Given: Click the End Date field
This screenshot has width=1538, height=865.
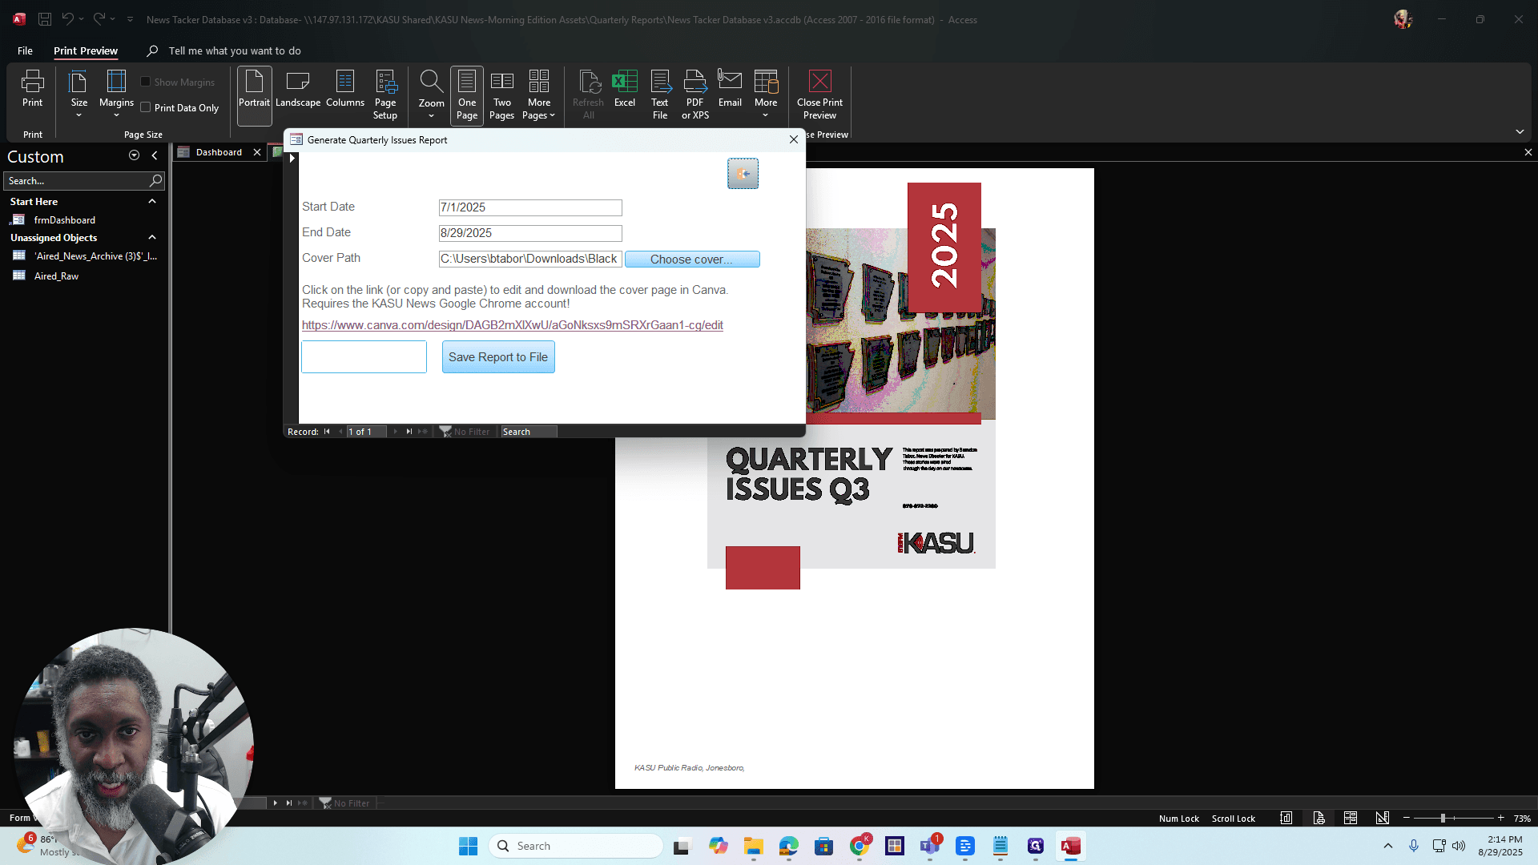Looking at the screenshot, I should (x=530, y=233).
